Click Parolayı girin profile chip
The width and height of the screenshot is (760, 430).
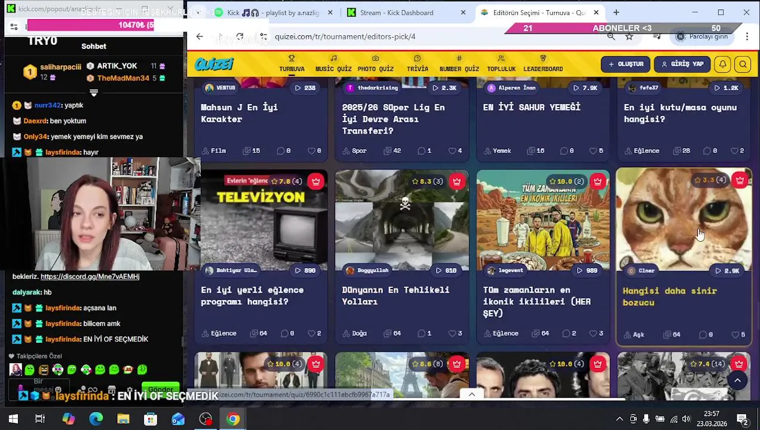(x=702, y=36)
